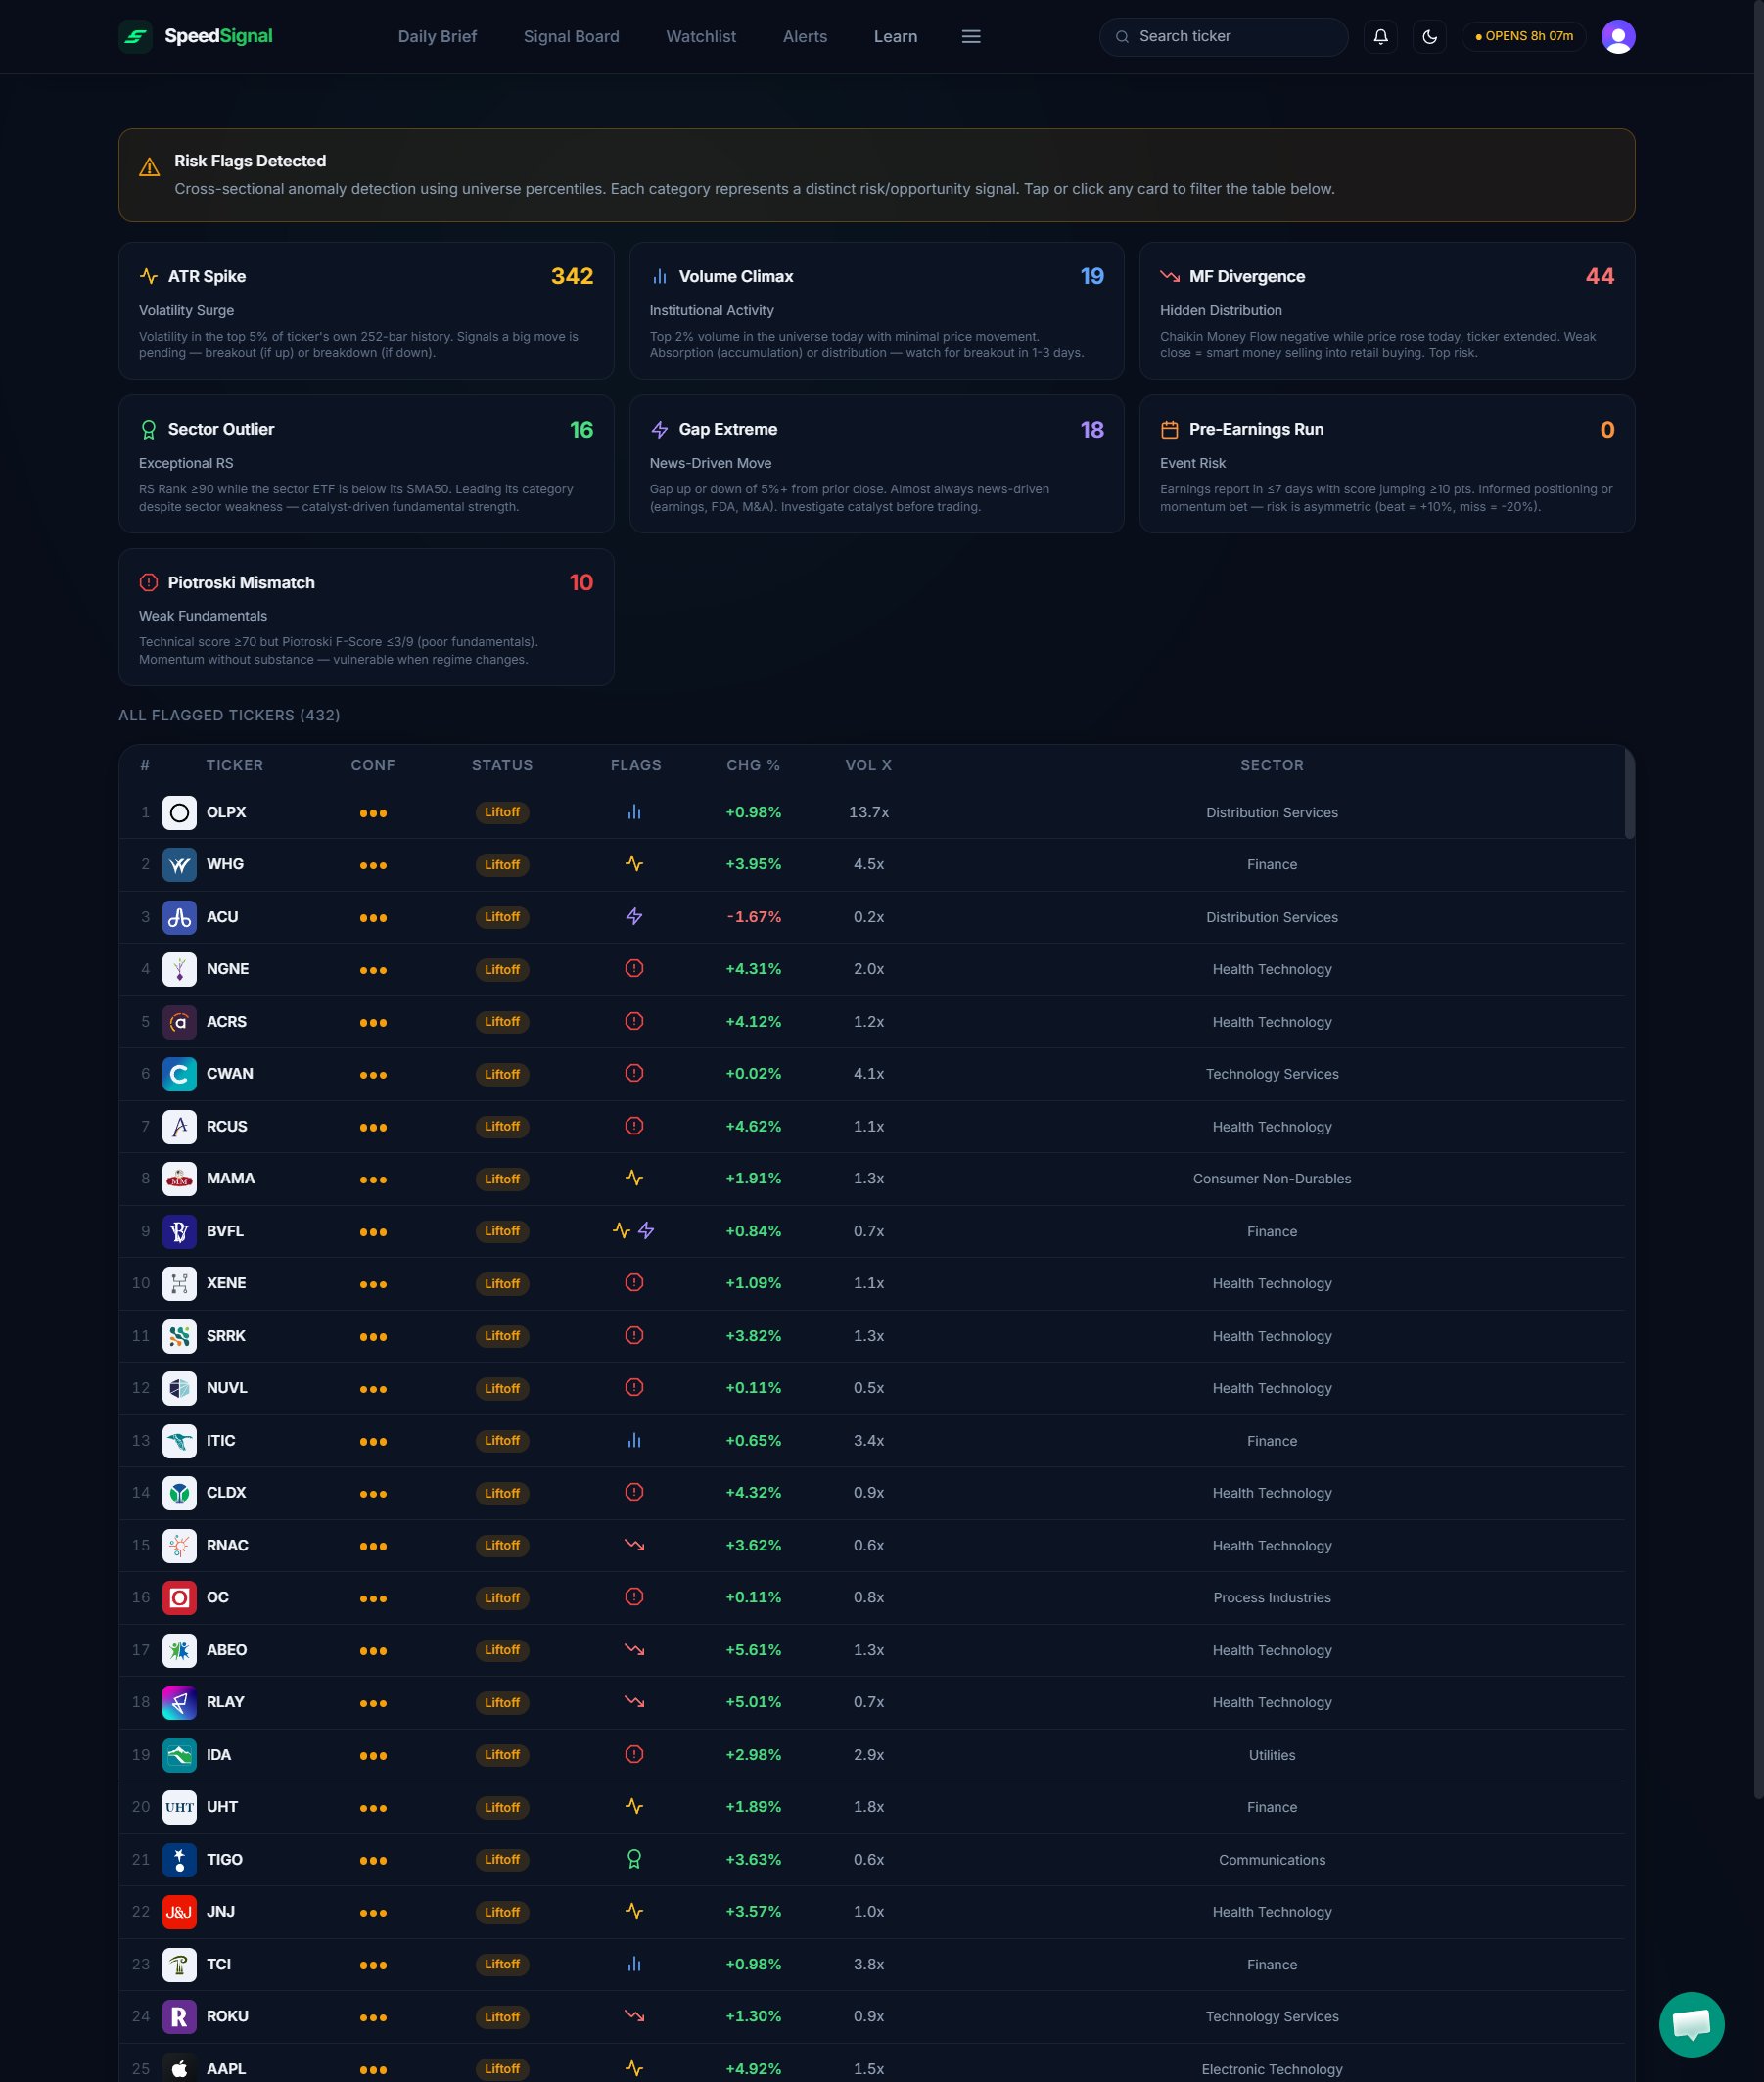The width and height of the screenshot is (1764, 2082).
Task: Click the warning triangle in Risk Flags banner
Action: pyautogui.click(x=149, y=167)
